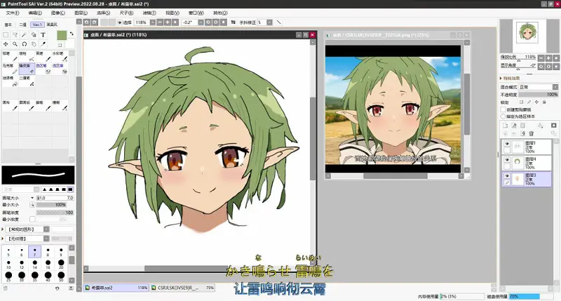Select the move layer tool
Viewport: 561px width, 301px height.
point(6,44)
